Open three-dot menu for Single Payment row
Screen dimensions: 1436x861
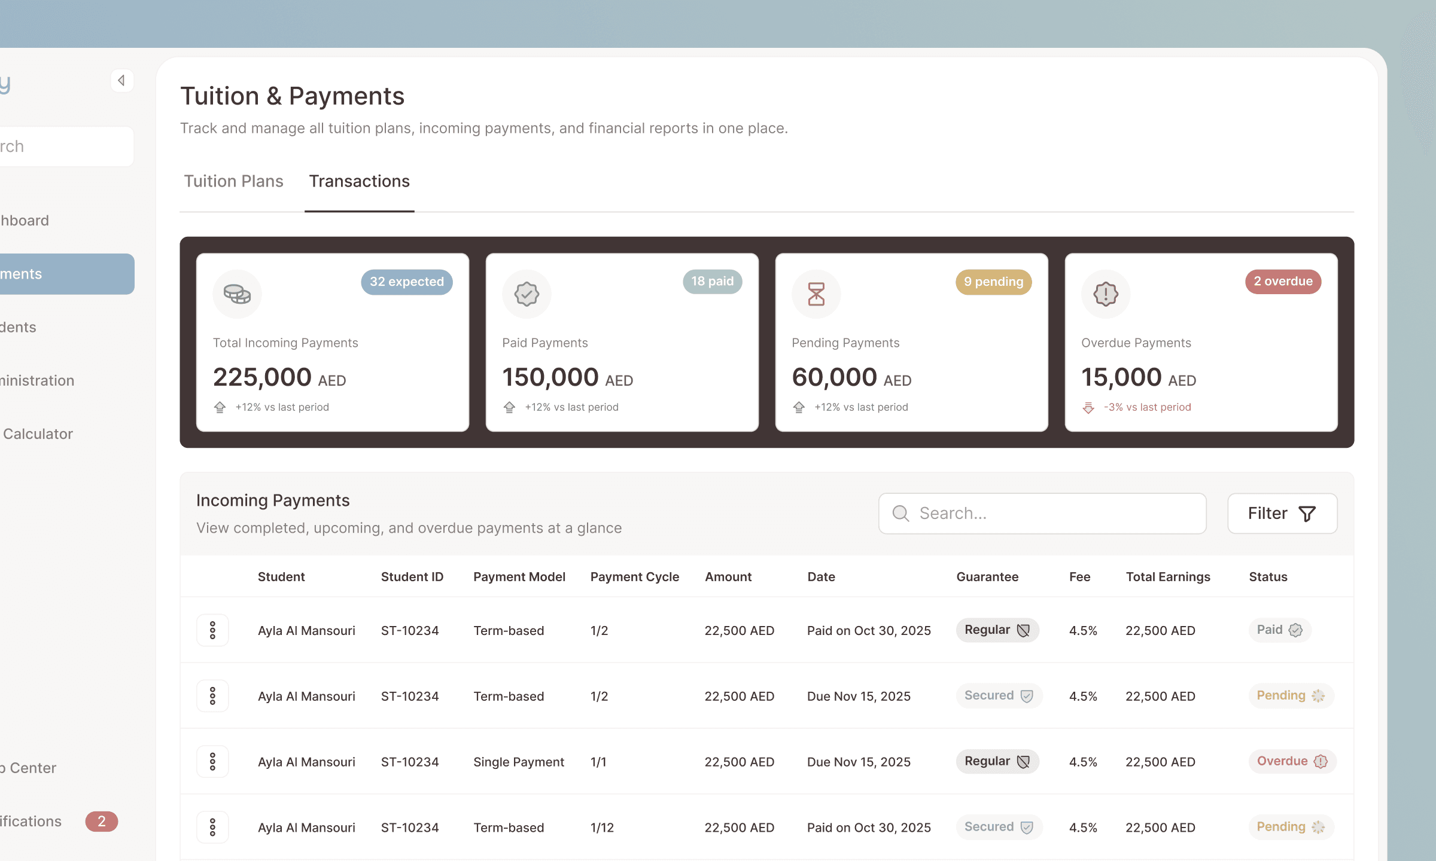tap(212, 762)
